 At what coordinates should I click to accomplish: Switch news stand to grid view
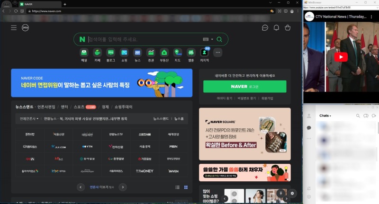(186, 187)
